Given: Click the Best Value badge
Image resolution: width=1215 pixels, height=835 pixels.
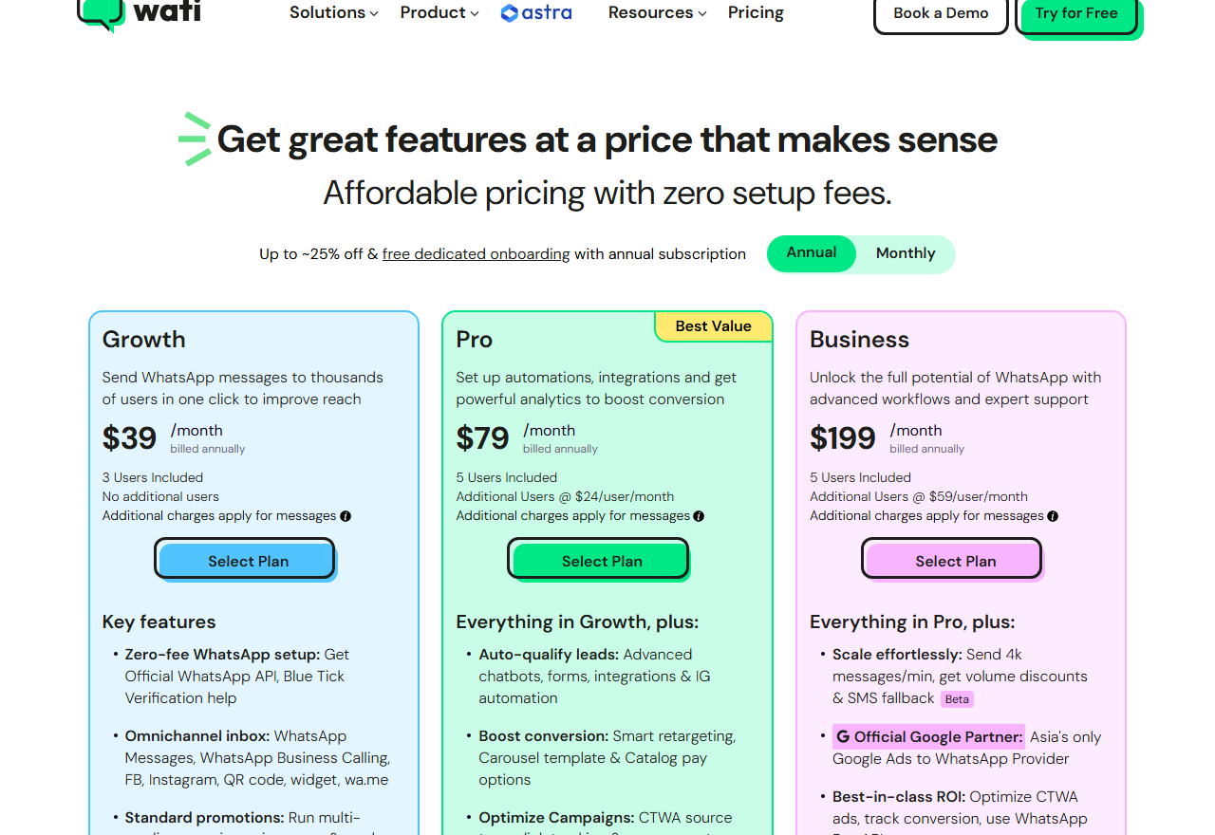Looking at the screenshot, I should click(x=713, y=326).
